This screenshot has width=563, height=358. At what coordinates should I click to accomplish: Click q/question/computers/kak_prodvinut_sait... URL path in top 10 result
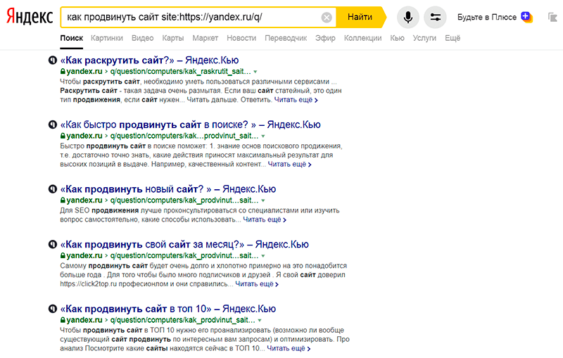183,319
